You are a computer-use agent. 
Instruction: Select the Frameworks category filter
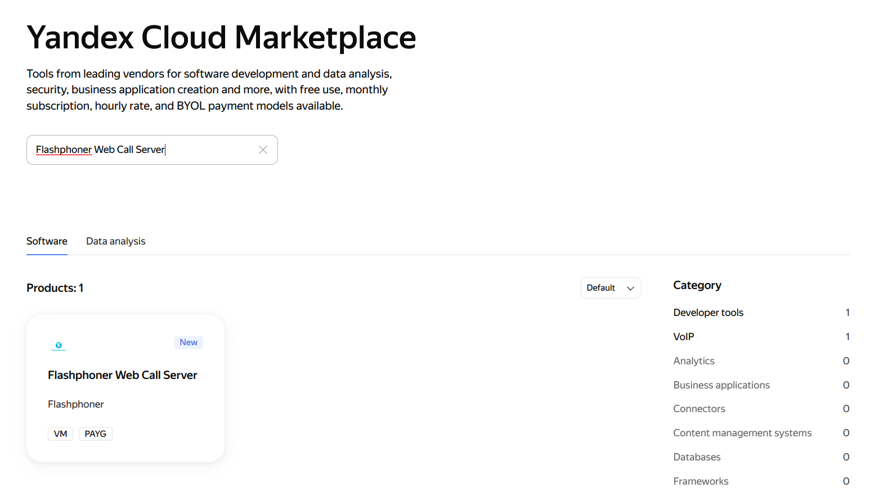pyautogui.click(x=701, y=481)
